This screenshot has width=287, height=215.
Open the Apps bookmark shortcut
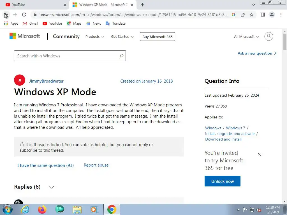pos(11,24)
